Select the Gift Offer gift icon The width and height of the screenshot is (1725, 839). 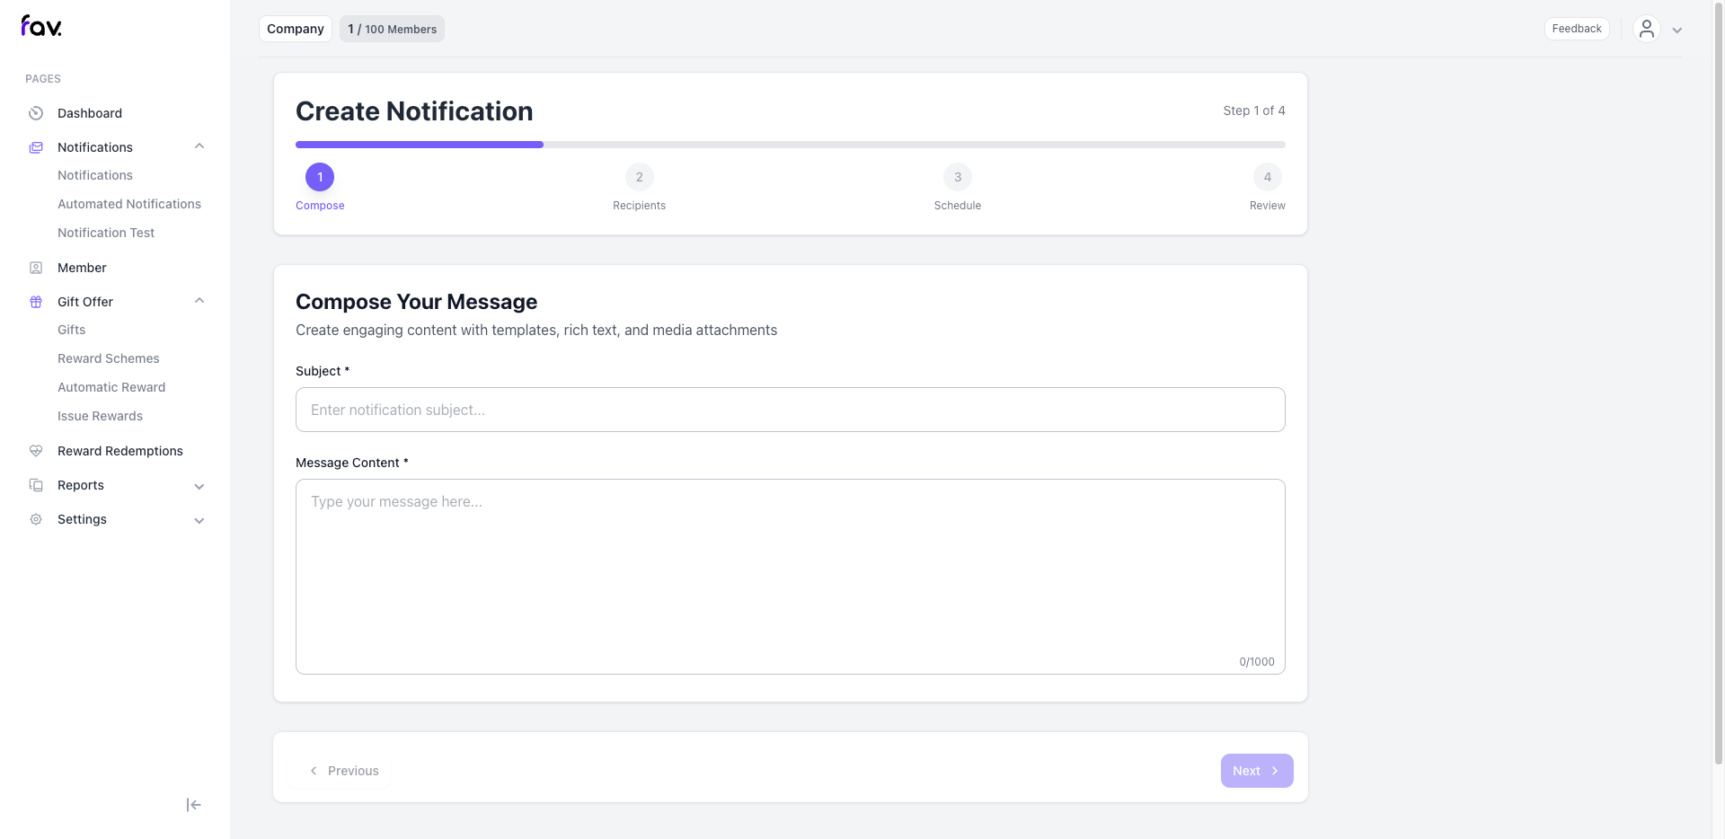tap(34, 302)
